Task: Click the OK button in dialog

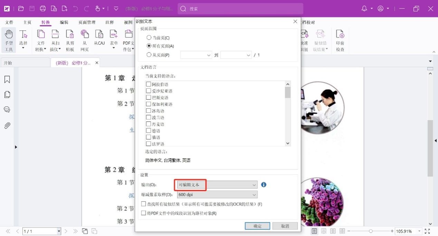Action: coord(257,226)
